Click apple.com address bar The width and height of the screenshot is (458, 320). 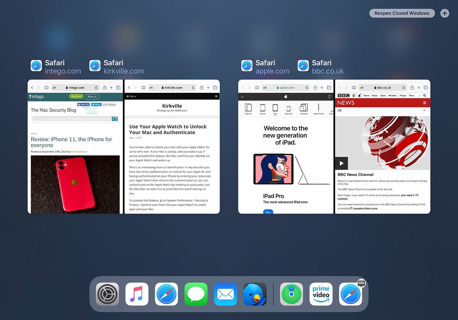[x=286, y=88]
